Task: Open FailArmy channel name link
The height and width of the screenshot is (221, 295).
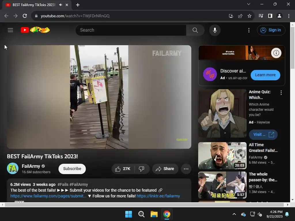Action: click(x=31, y=166)
